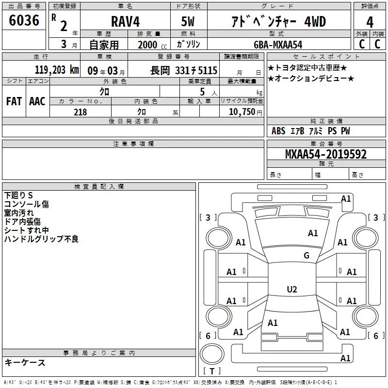Image resolution: width=388 pixels, height=388 pixels.
Task: Click recycle deposit 10,750円
Action: click(245, 112)
